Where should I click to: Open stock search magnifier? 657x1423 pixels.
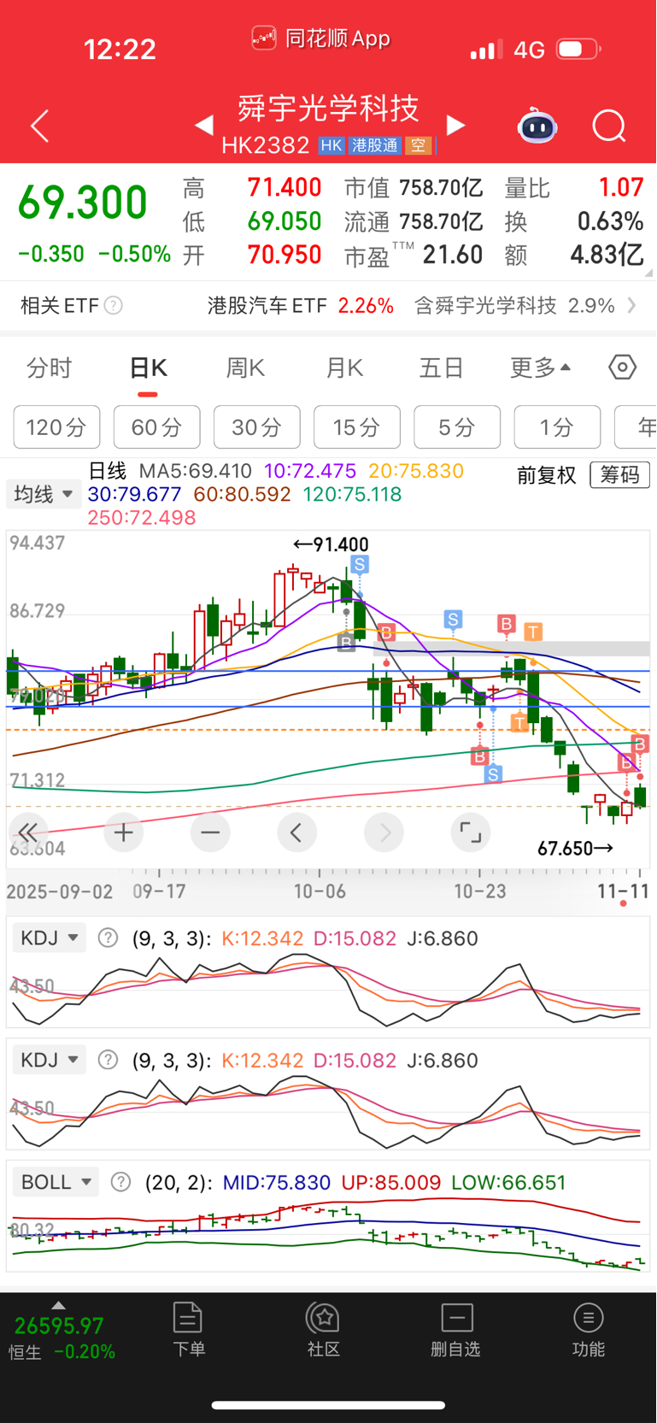click(609, 126)
